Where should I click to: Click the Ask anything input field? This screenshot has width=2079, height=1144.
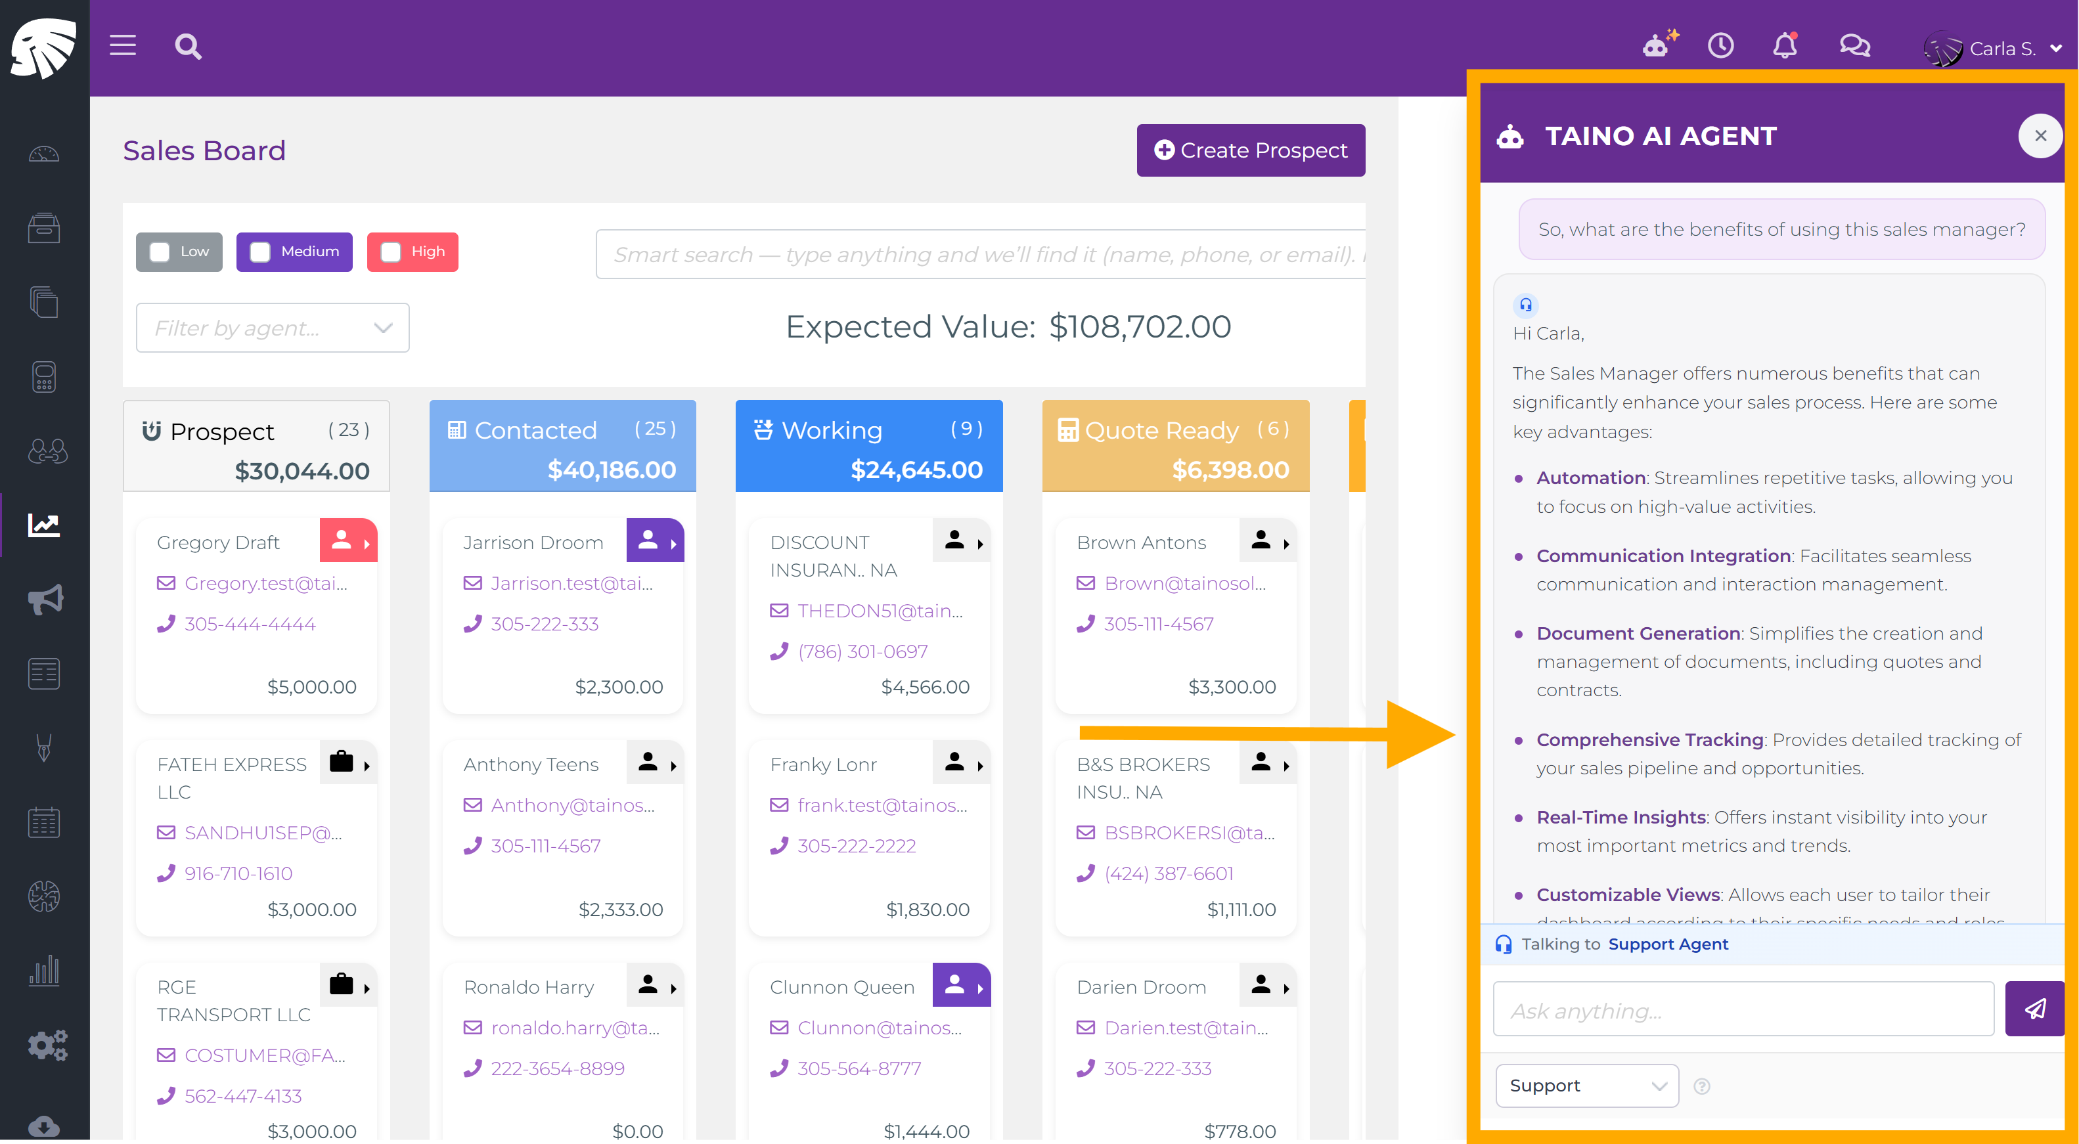pyautogui.click(x=1743, y=1010)
